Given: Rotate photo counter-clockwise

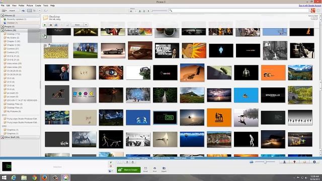Looking at the screenshot, I should pos(127,162).
